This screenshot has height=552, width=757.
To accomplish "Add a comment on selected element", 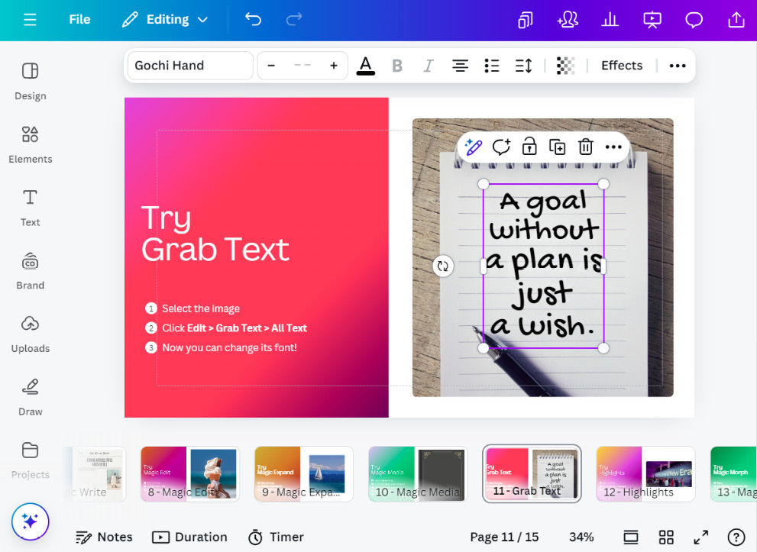I will [x=501, y=147].
